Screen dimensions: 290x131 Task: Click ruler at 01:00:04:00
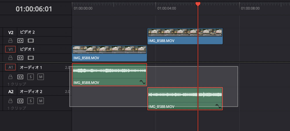[166, 8]
